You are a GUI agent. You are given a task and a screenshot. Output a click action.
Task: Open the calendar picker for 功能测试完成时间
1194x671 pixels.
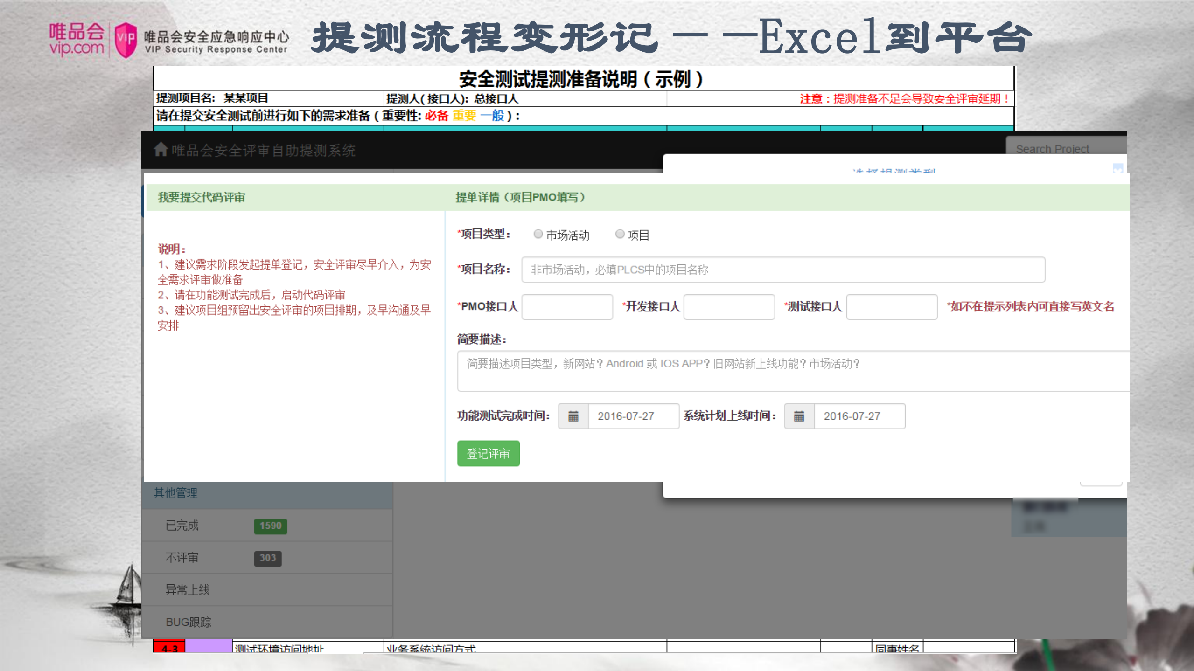(573, 416)
